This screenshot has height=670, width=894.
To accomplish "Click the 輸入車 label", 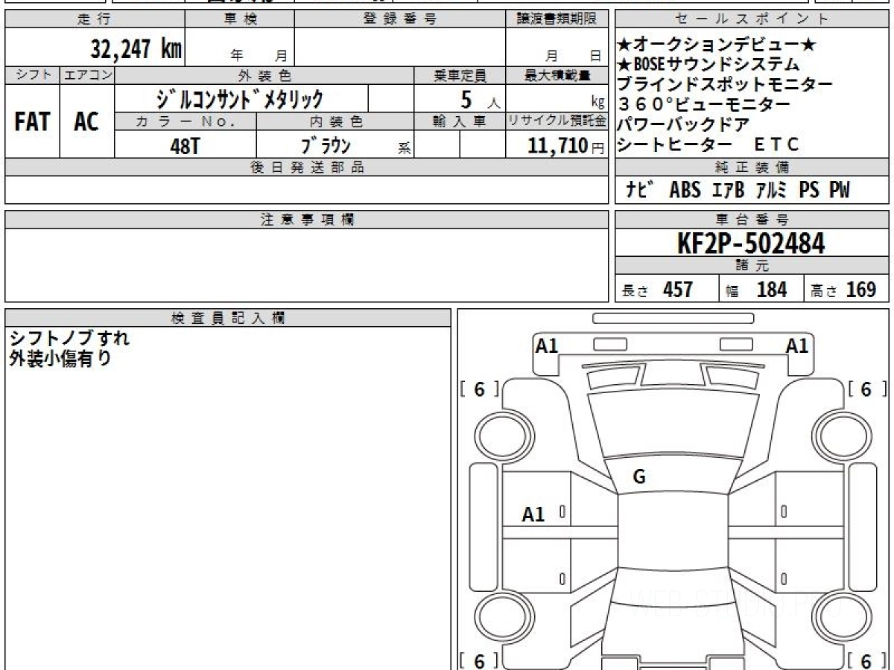I will [x=460, y=121].
